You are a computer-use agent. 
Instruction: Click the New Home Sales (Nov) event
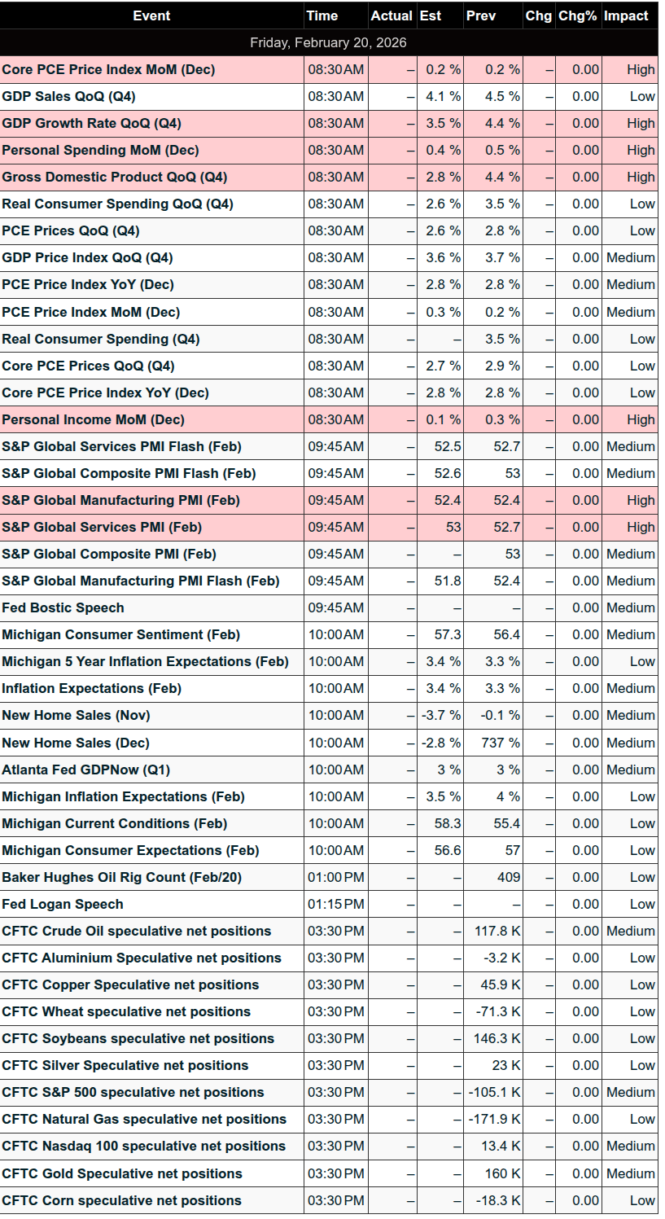pyautogui.click(x=76, y=716)
